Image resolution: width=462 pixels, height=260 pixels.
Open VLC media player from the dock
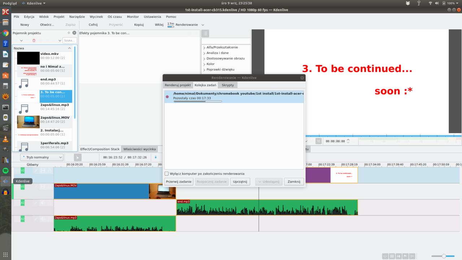[5, 139]
